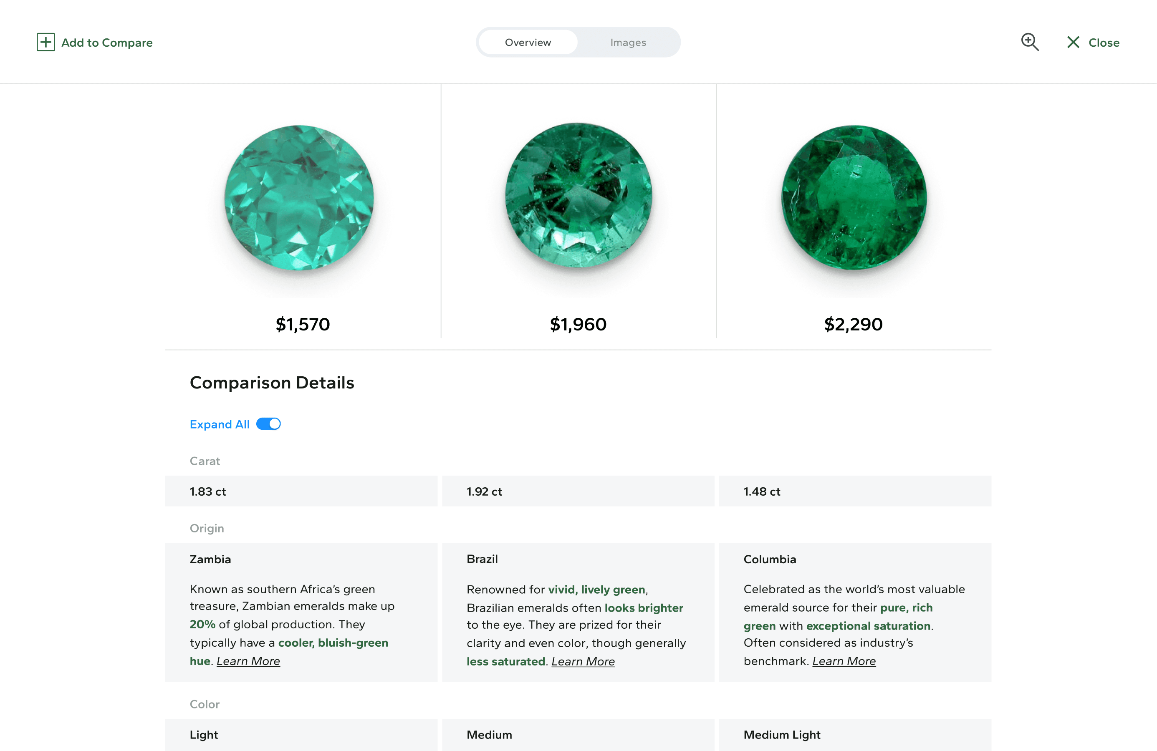The image size is (1157, 751).
Task: Collapse the Origin section header
Action: (207, 528)
